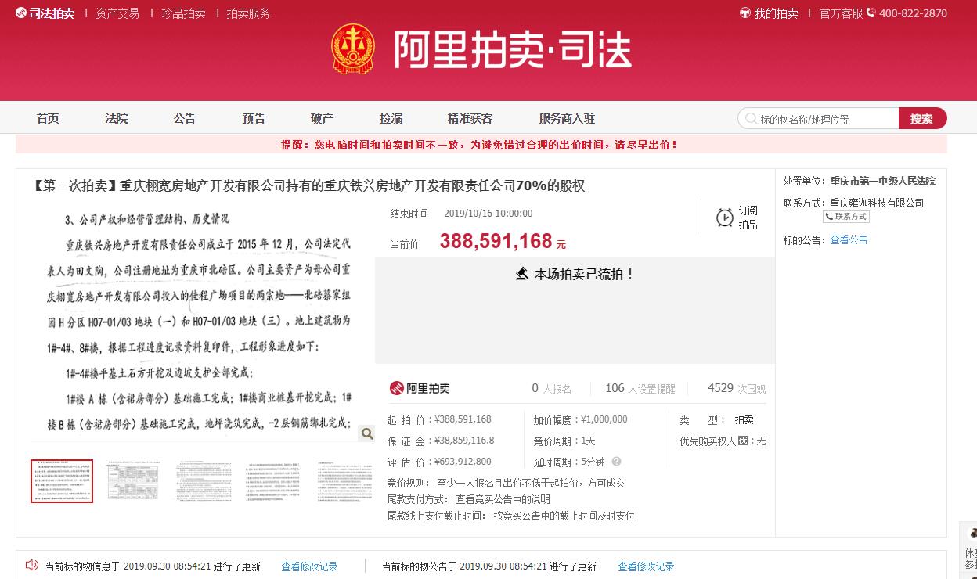This screenshot has height=579, width=977.
Task: Go to 公告 navigation tab
Action: coord(185,118)
